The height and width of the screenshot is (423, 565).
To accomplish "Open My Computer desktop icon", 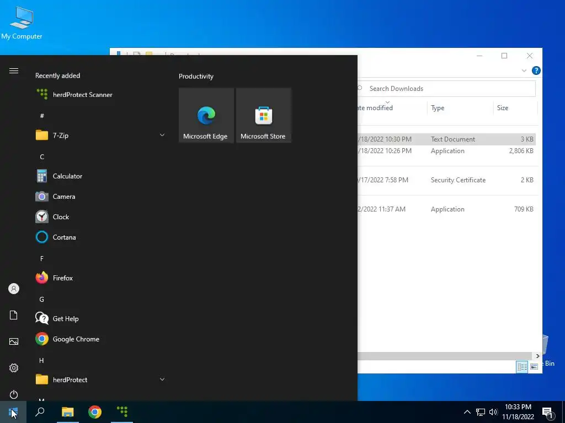I will tap(22, 23).
